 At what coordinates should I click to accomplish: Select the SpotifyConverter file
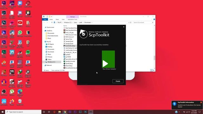(70, 61)
